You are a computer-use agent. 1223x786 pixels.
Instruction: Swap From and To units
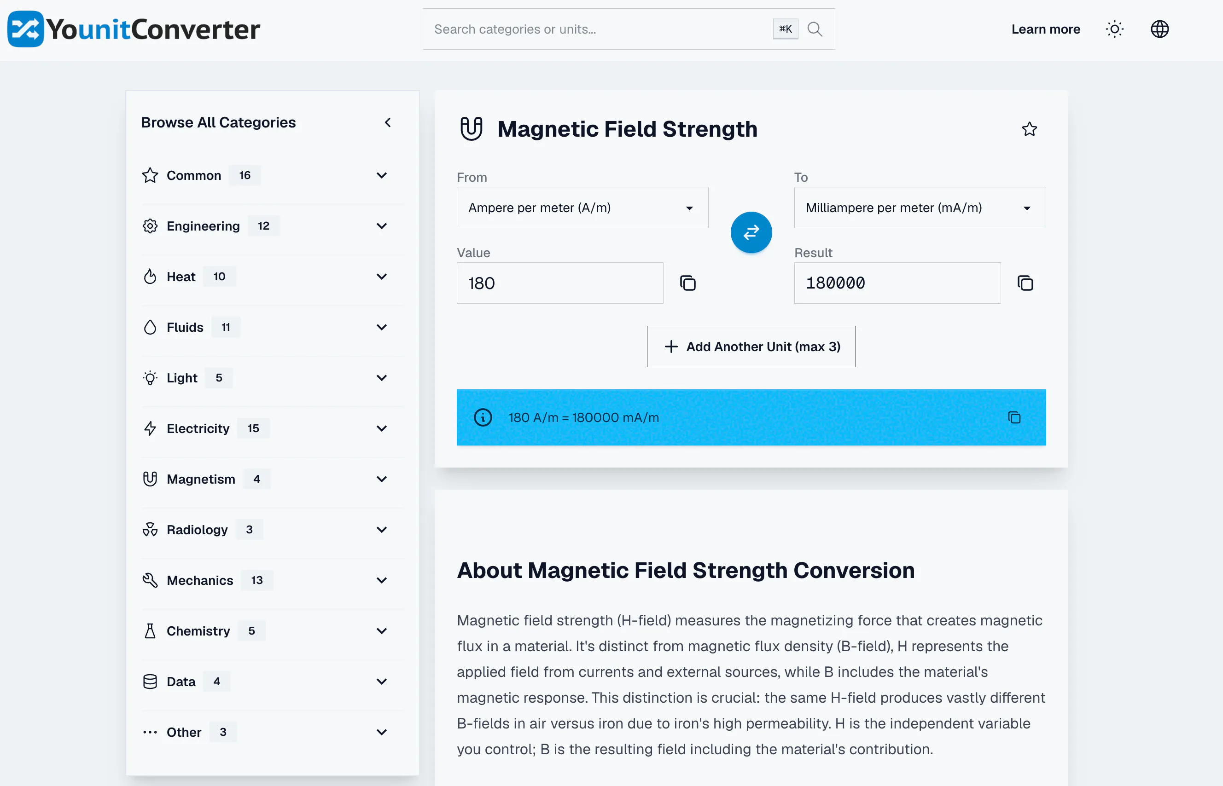click(751, 232)
